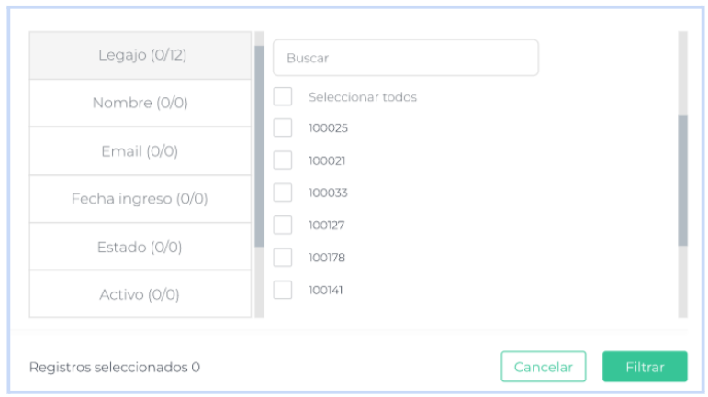The width and height of the screenshot is (708, 397).
Task: Switch to the Nombre (0/0) tab
Action: [140, 103]
